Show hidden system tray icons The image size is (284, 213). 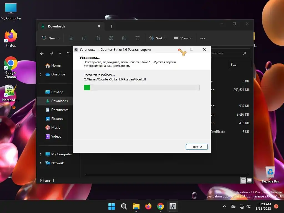pos(224,206)
